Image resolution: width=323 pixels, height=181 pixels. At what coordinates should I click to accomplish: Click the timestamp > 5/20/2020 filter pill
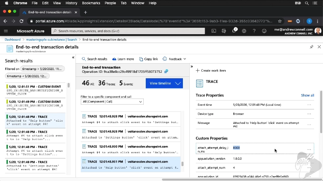tap(42, 69)
